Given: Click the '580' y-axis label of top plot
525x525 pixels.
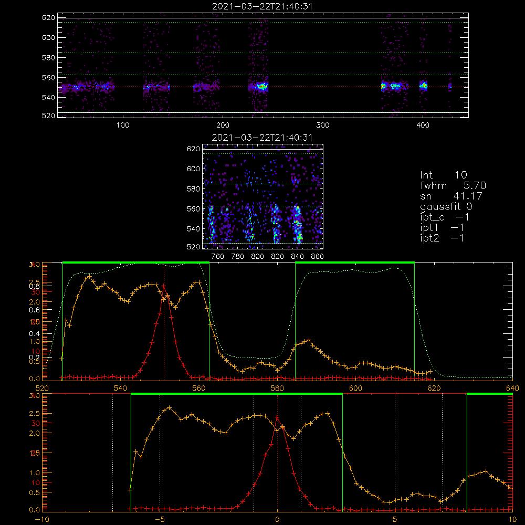Looking at the screenshot, I should coord(48,58).
